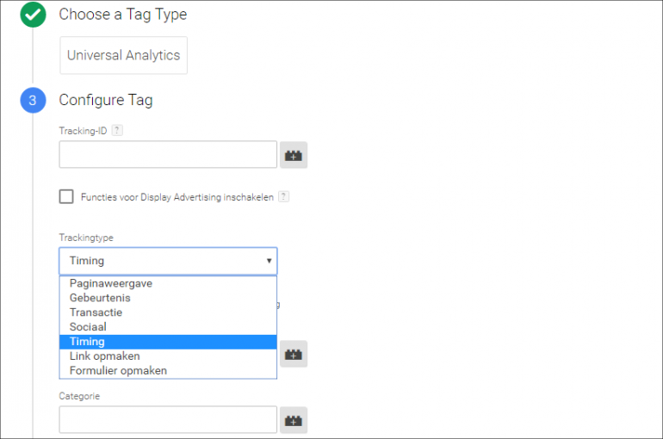Choose Transactie in the tracking type list

[168, 312]
